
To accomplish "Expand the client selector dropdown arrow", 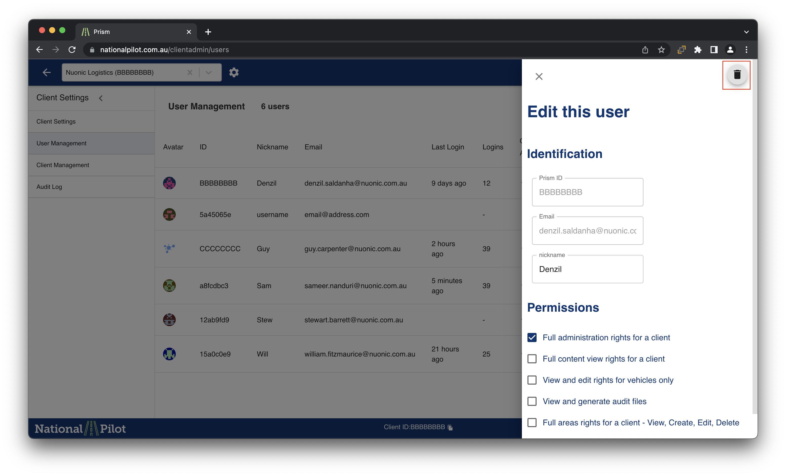I will coord(209,72).
